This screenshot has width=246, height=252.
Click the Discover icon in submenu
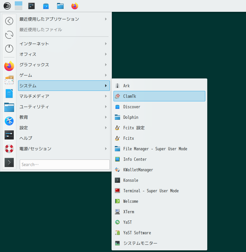117,107
